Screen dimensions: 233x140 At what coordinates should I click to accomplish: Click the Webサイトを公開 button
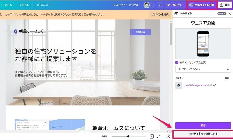pos(202,5)
